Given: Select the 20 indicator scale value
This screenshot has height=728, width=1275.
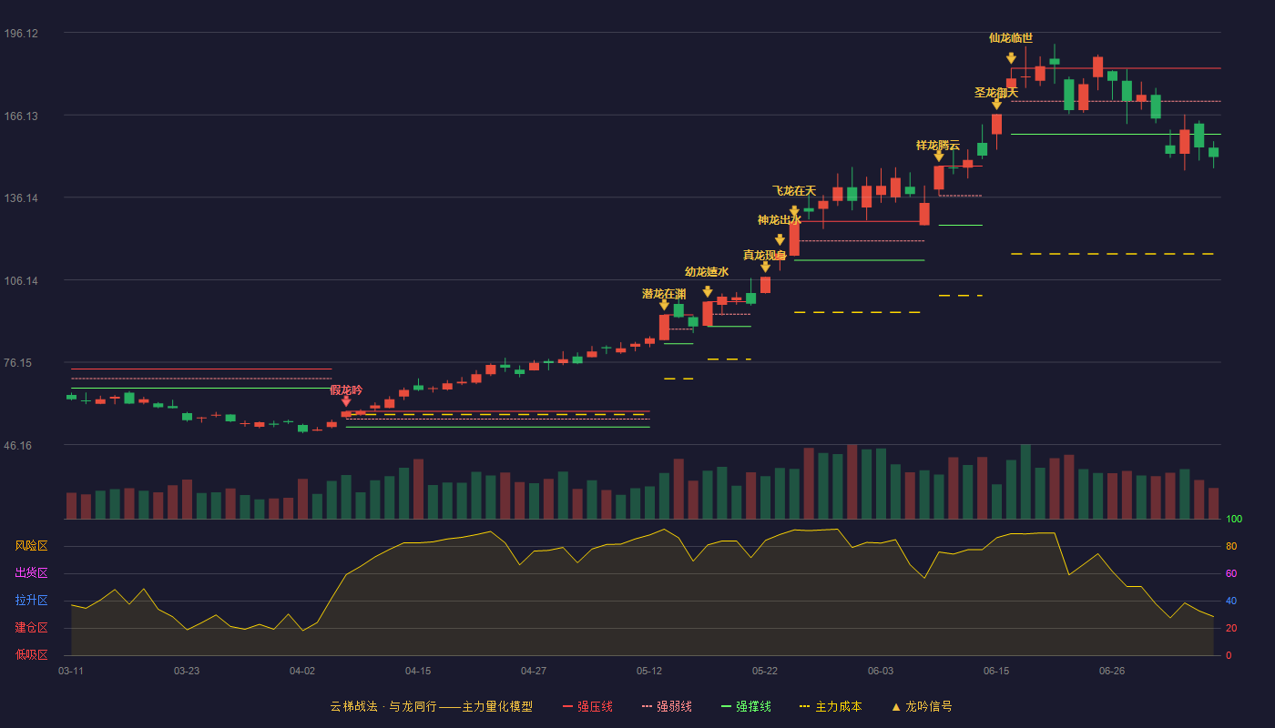Looking at the screenshot, I should (x=1231, y=629).
